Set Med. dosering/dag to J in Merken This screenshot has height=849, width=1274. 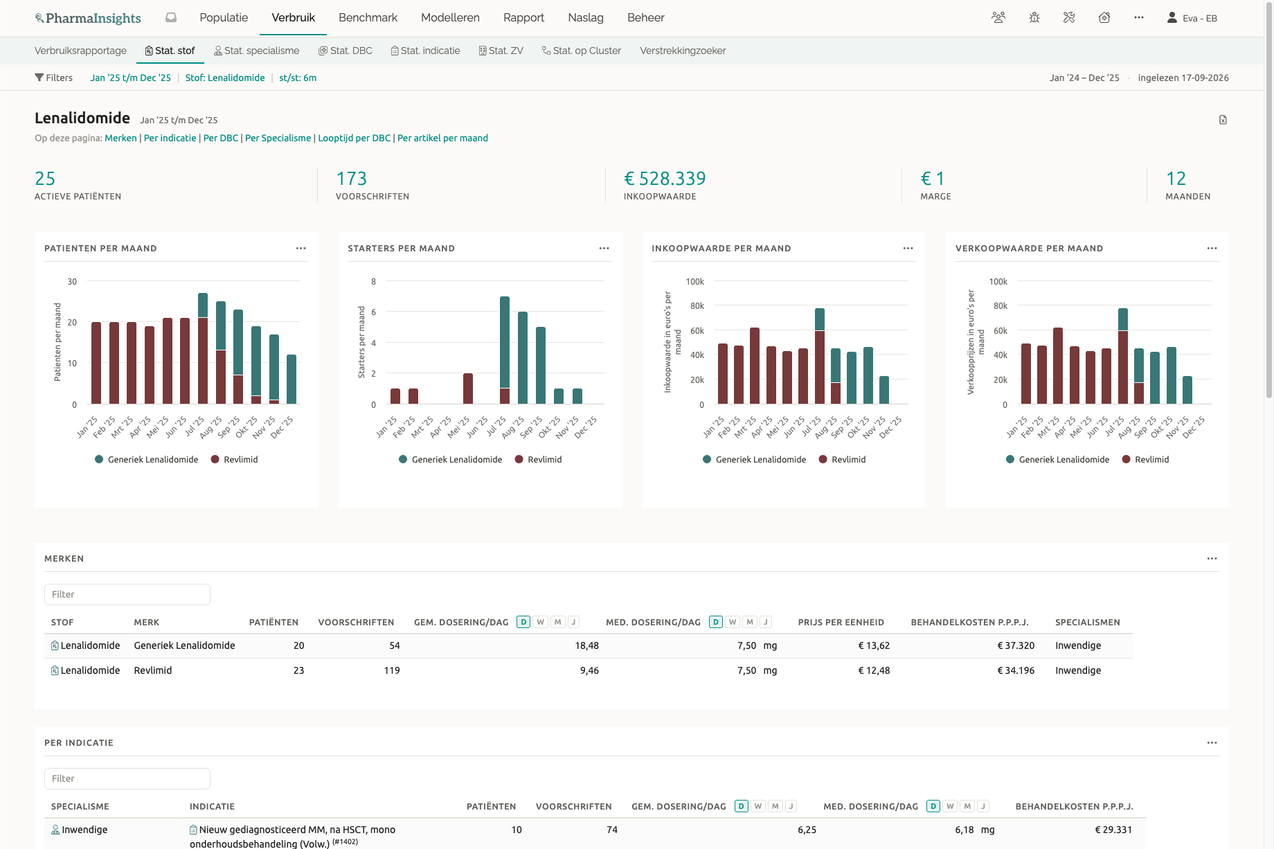tap(766, 622)
